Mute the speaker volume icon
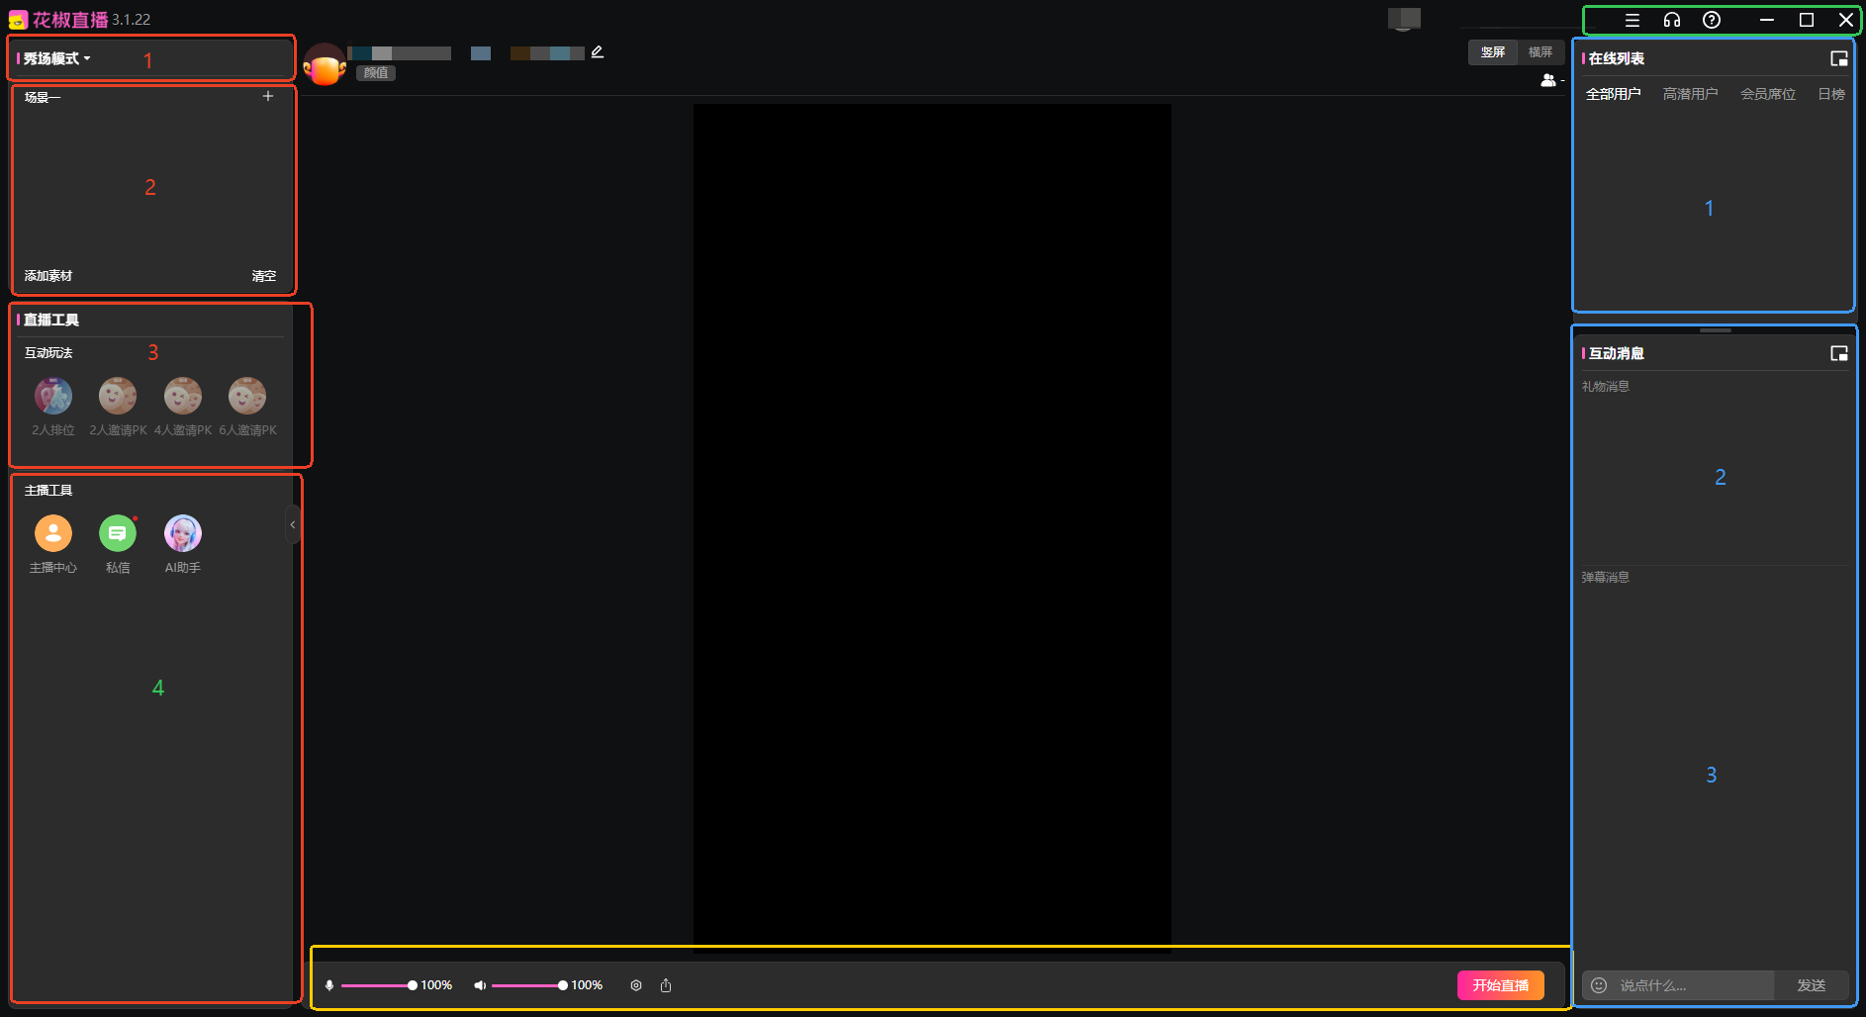 480,985
